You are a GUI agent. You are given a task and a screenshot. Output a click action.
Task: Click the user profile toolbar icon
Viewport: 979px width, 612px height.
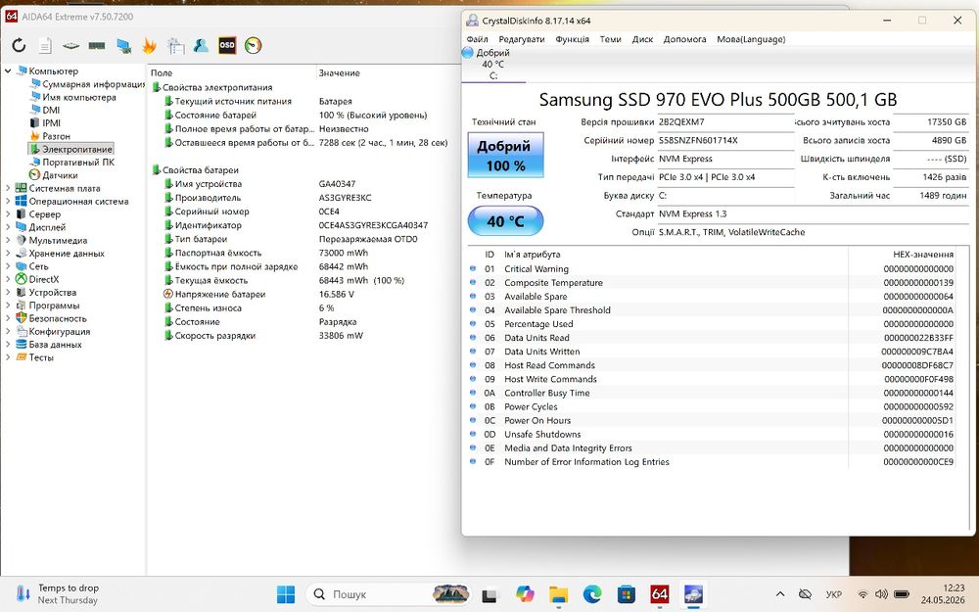201,46
